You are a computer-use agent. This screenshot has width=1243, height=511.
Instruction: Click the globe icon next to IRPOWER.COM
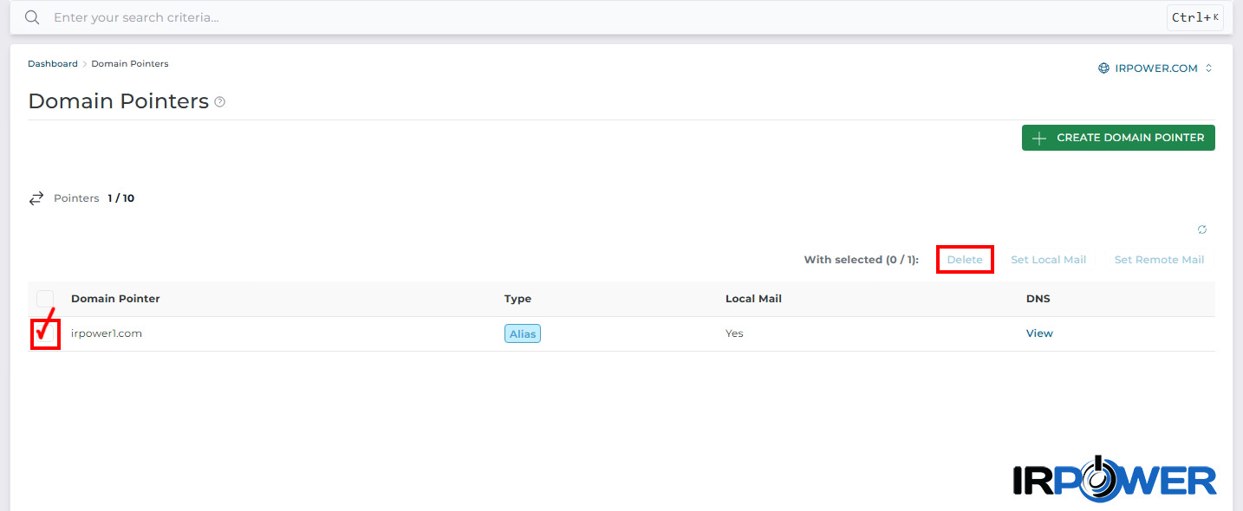coord(1103,68)
